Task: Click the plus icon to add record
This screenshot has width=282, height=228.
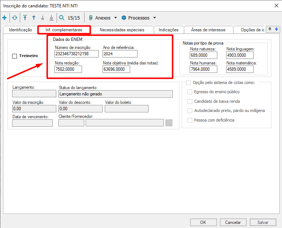Action: [x=4, y=18]
